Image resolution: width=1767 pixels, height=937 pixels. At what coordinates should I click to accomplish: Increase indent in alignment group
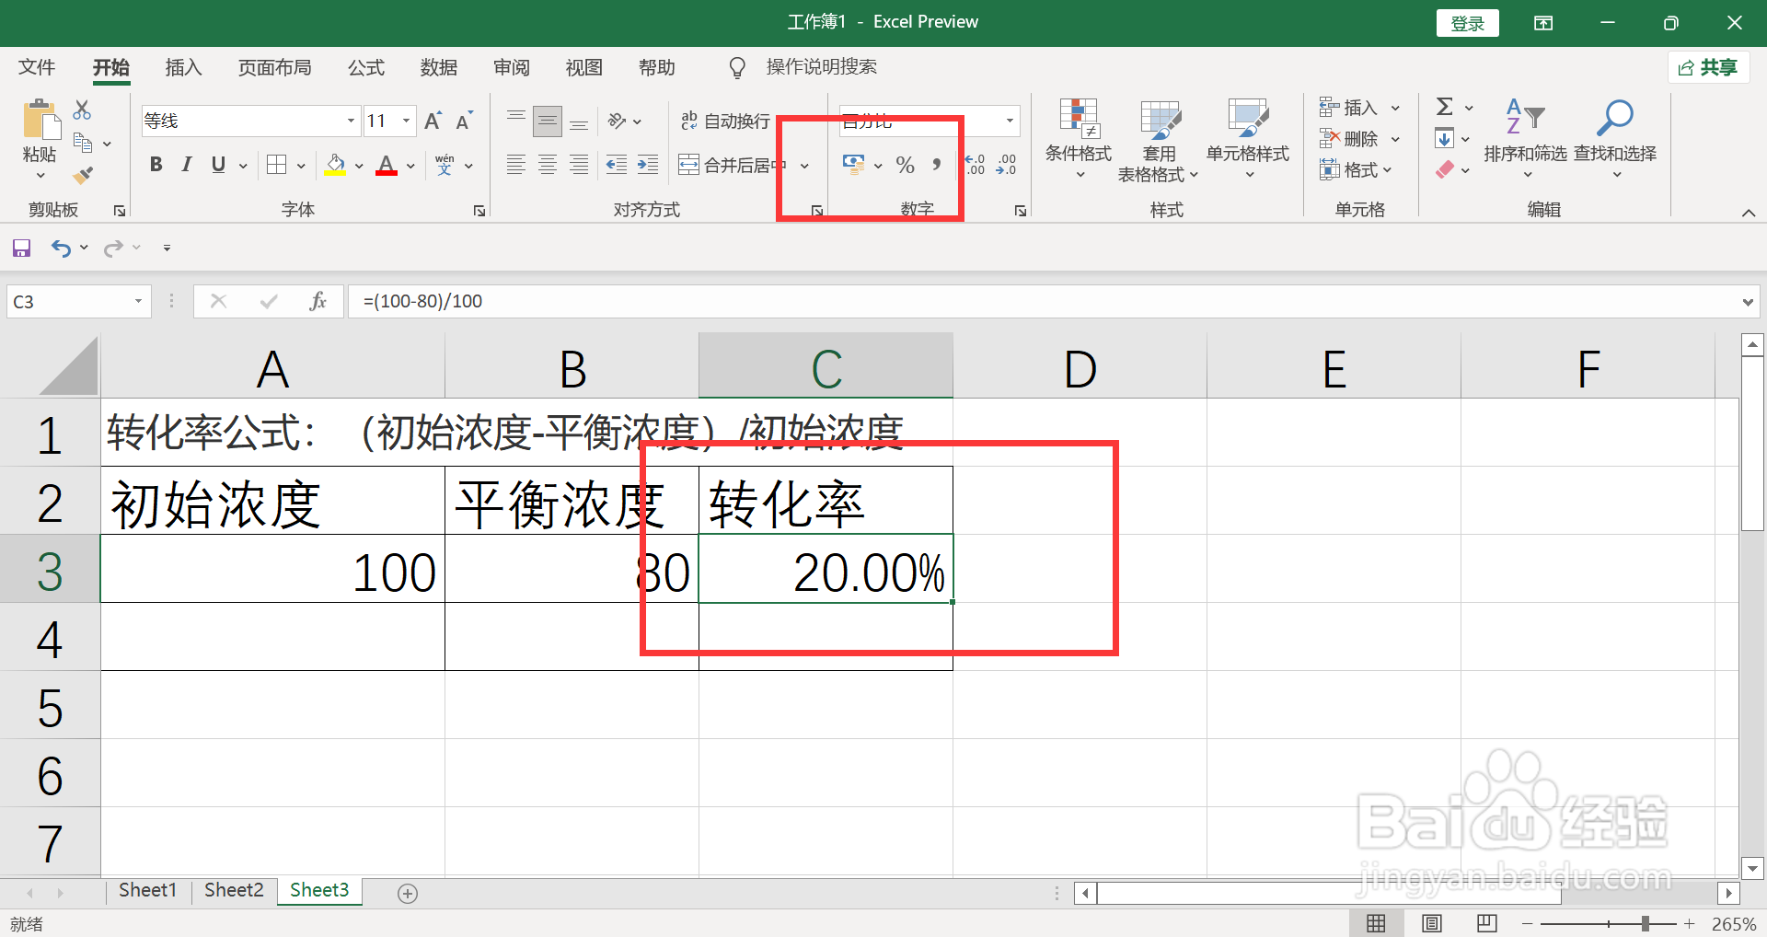(x=648, y=165)
